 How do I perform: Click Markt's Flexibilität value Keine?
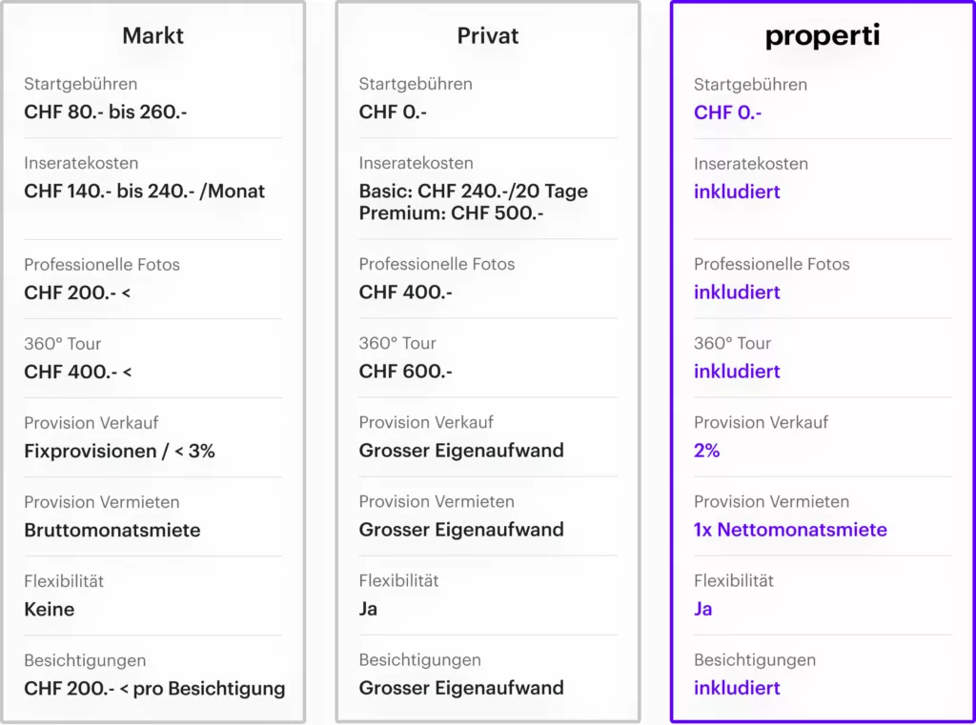pos(50,610)
